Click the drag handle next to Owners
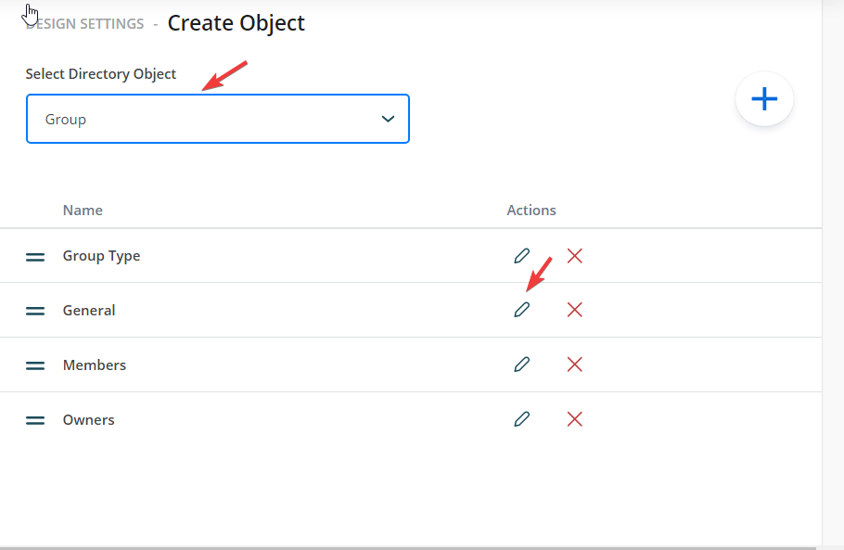The height and width of the screenshot is (550, 844). tap(34, 419)
